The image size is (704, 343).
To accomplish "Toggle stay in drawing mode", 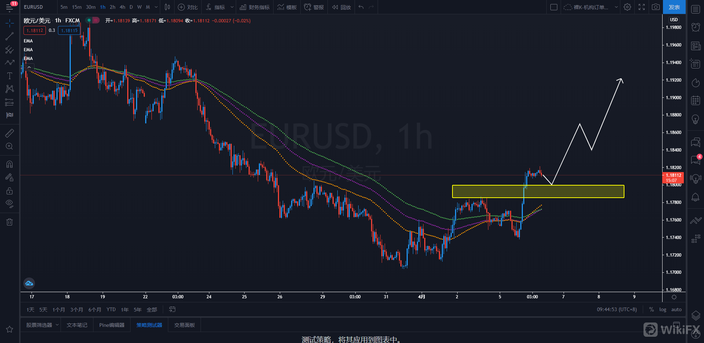I will coord(10,178).
